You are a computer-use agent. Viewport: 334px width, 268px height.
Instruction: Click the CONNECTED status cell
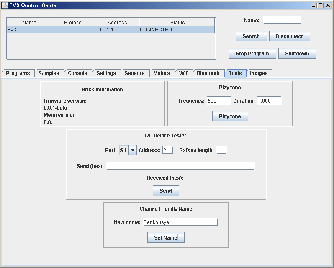tap(177, 30)
